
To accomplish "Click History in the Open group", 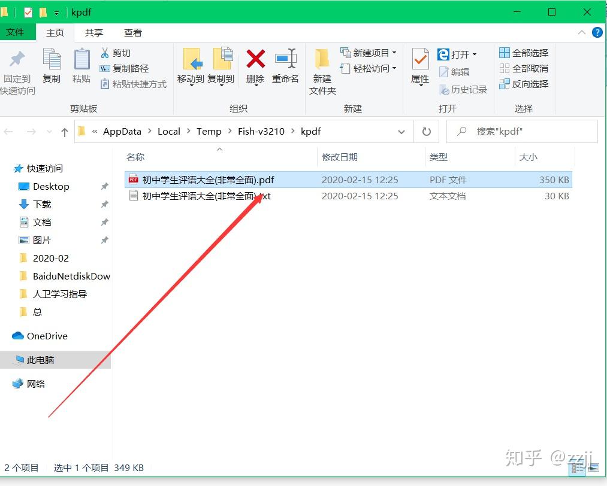I will click(463, 89).
